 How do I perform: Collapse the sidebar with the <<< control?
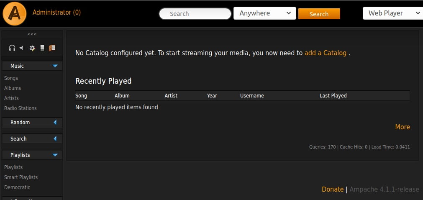click(32, 34)
